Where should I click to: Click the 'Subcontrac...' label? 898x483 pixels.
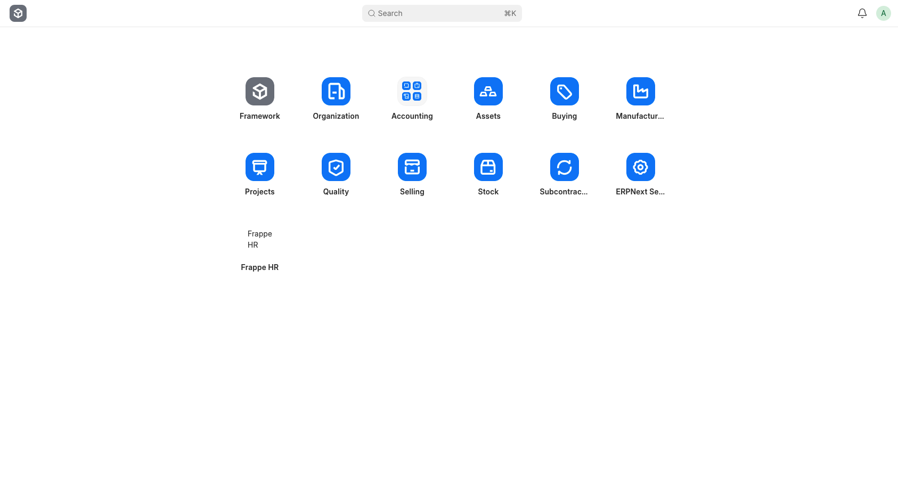click(564, 192)
